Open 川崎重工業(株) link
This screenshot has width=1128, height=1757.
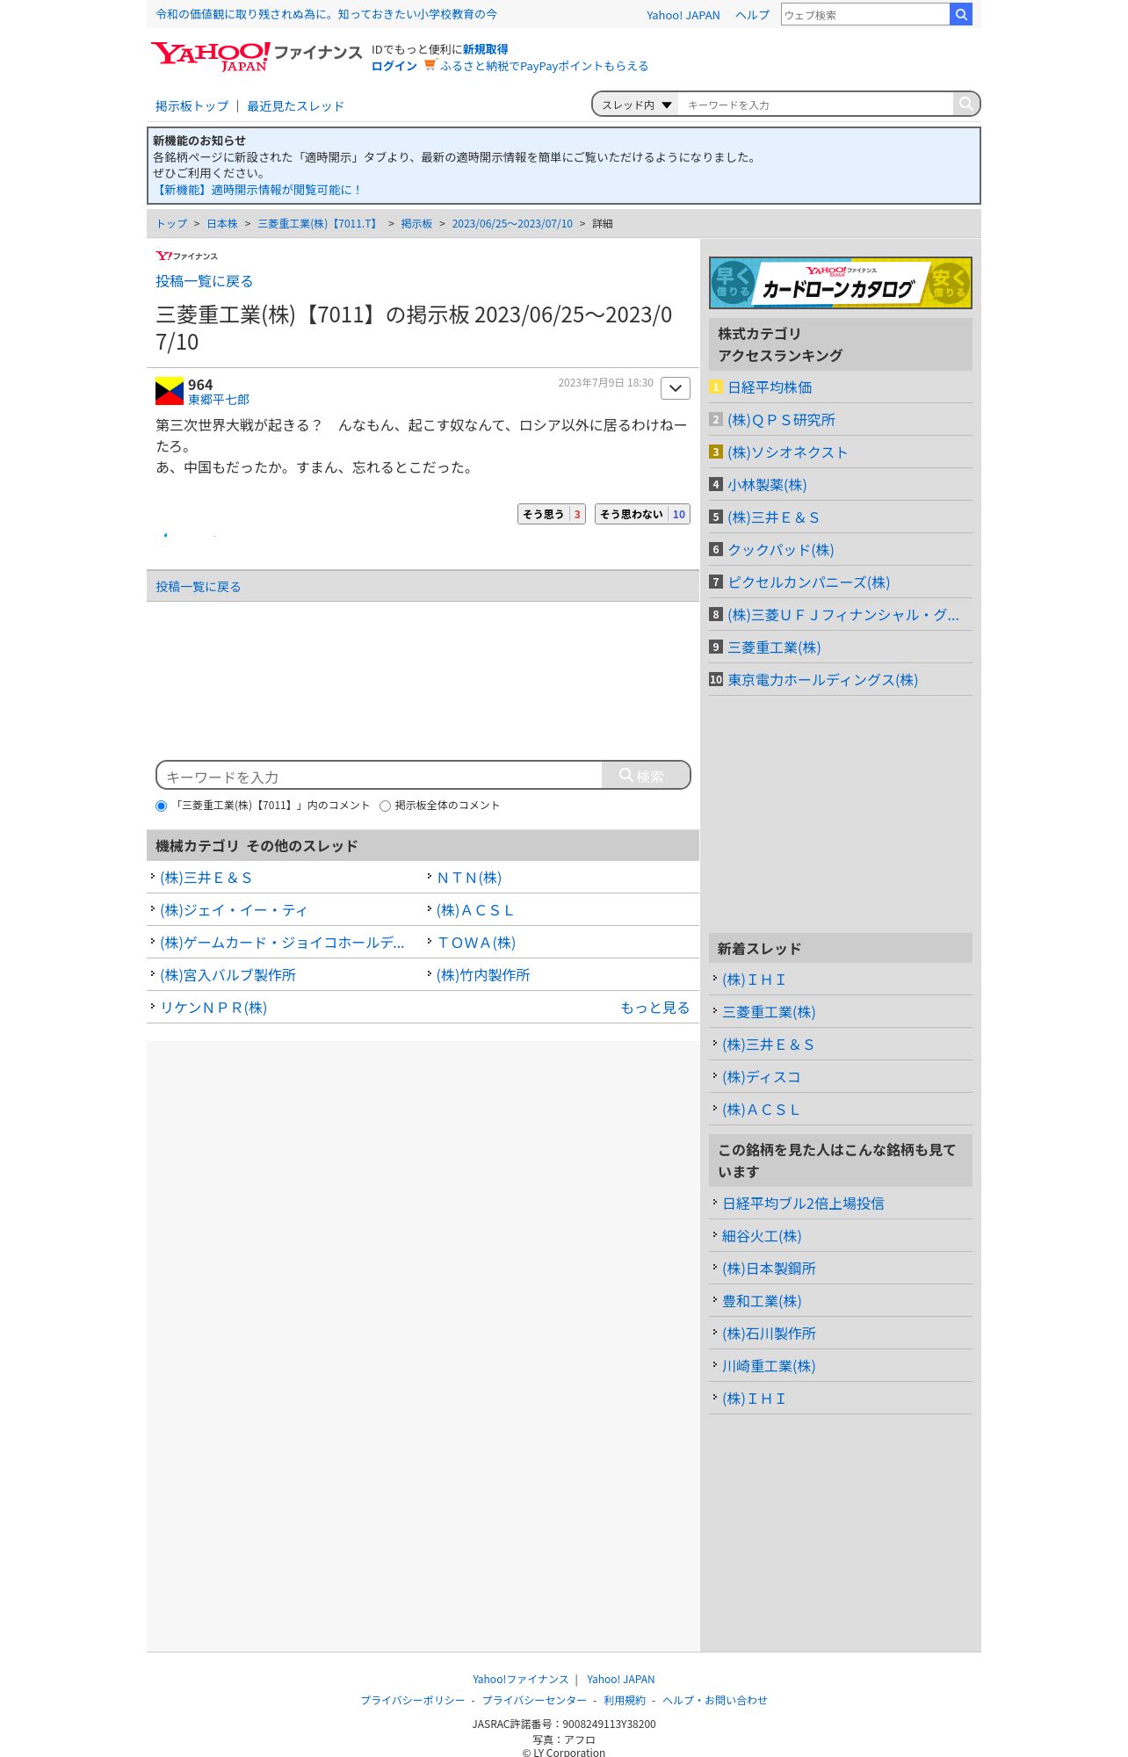pyautogui.click(x=769, y=1366)
